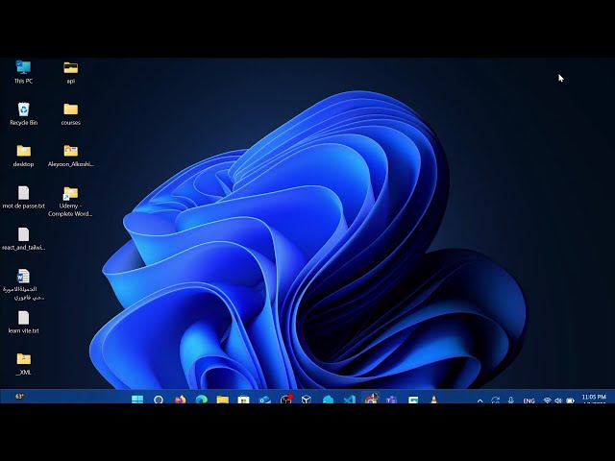This screenshot has height=461, width=615.
Task: Launch Microsoft Edge from taskbar
Action: pos(201,400)
